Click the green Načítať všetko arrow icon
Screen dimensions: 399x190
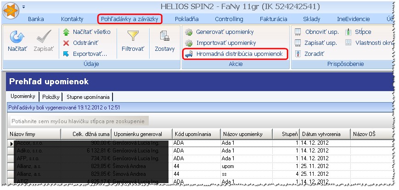pos(66,32)
